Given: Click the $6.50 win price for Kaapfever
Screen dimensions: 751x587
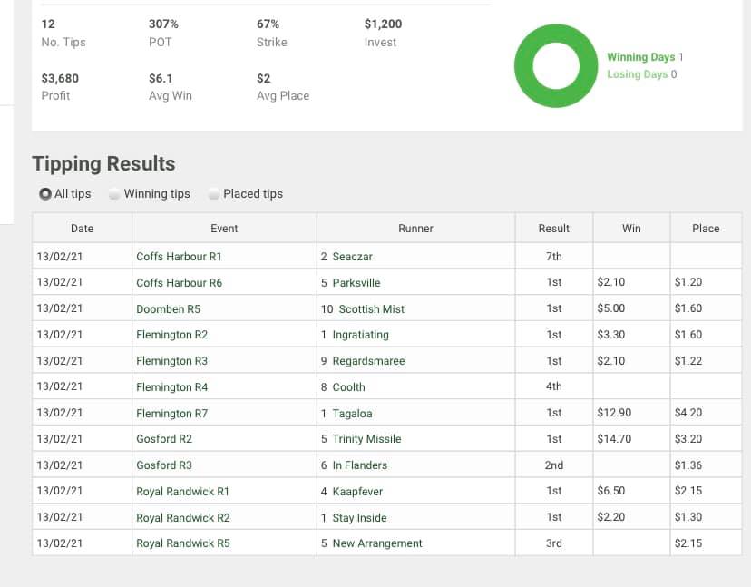Looking at the screenshot, I should click(x=611, y=491).
